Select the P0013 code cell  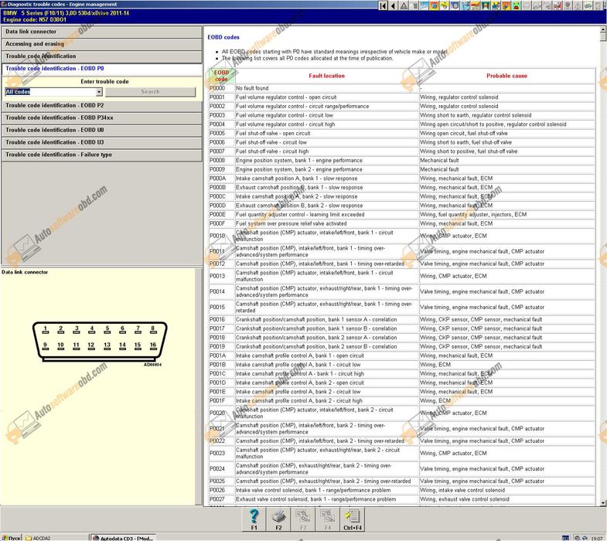click(222, 276)
